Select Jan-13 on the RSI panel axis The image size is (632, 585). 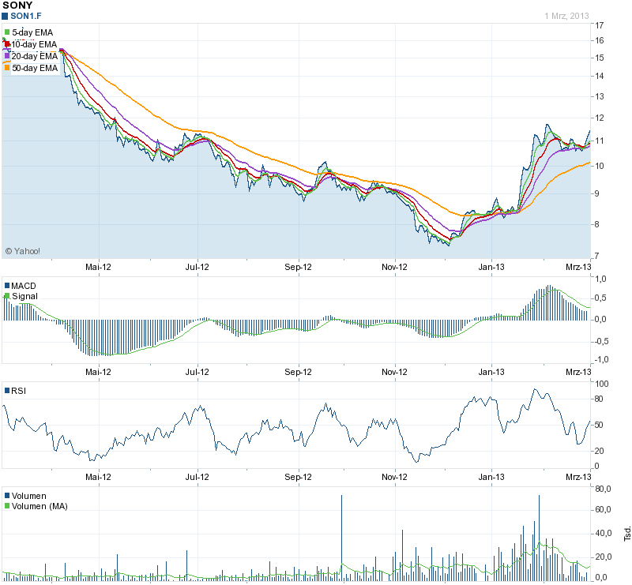point(491,477)
